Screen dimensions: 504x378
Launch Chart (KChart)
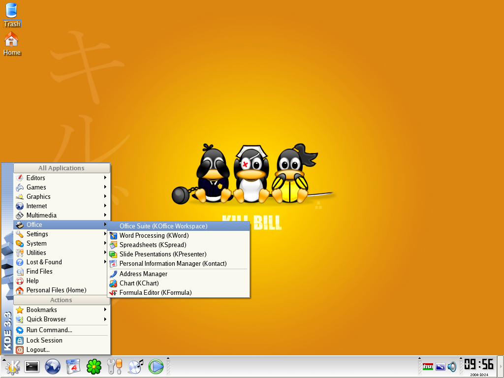coord(178,283)
